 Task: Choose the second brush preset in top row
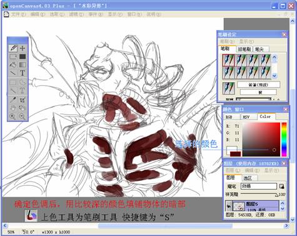pos(241,60)
